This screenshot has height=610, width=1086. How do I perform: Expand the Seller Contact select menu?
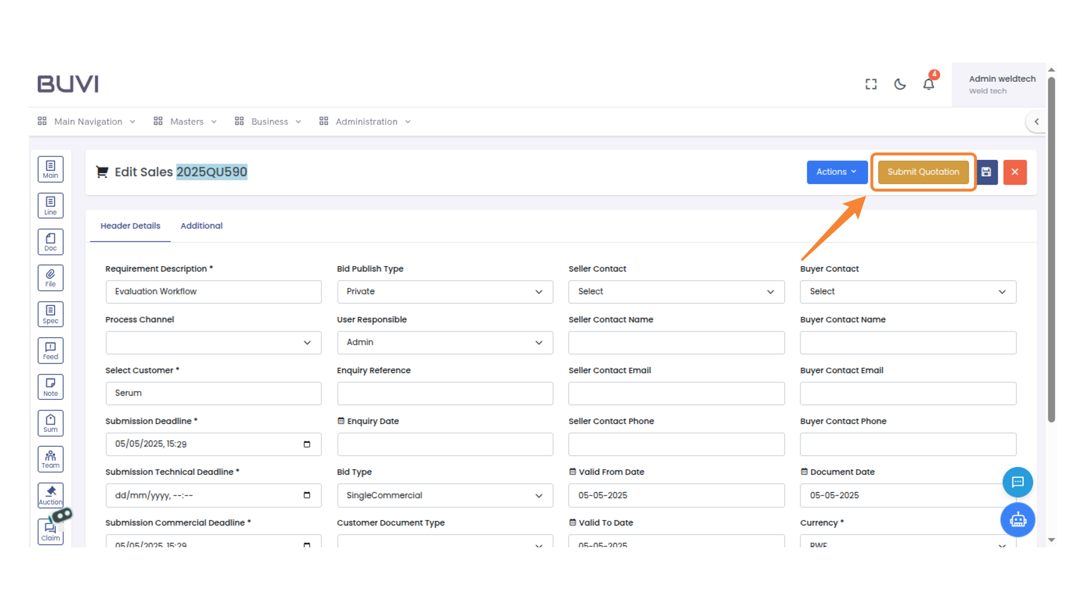pyautogui.click(x=676, y=291)
